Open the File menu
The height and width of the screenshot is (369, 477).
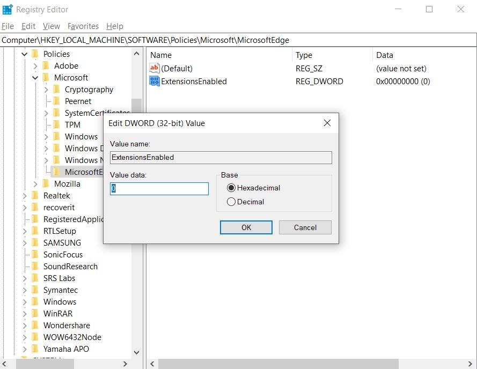(x=8, y=26)
